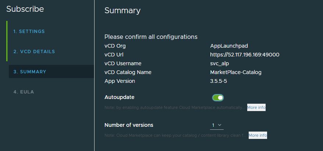Click the catalog cleanup note text
This screenshot has width=323, height=151.
(175, 136)
